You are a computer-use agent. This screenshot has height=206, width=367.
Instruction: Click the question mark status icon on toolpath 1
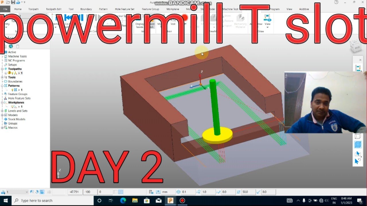coord(9,73)
